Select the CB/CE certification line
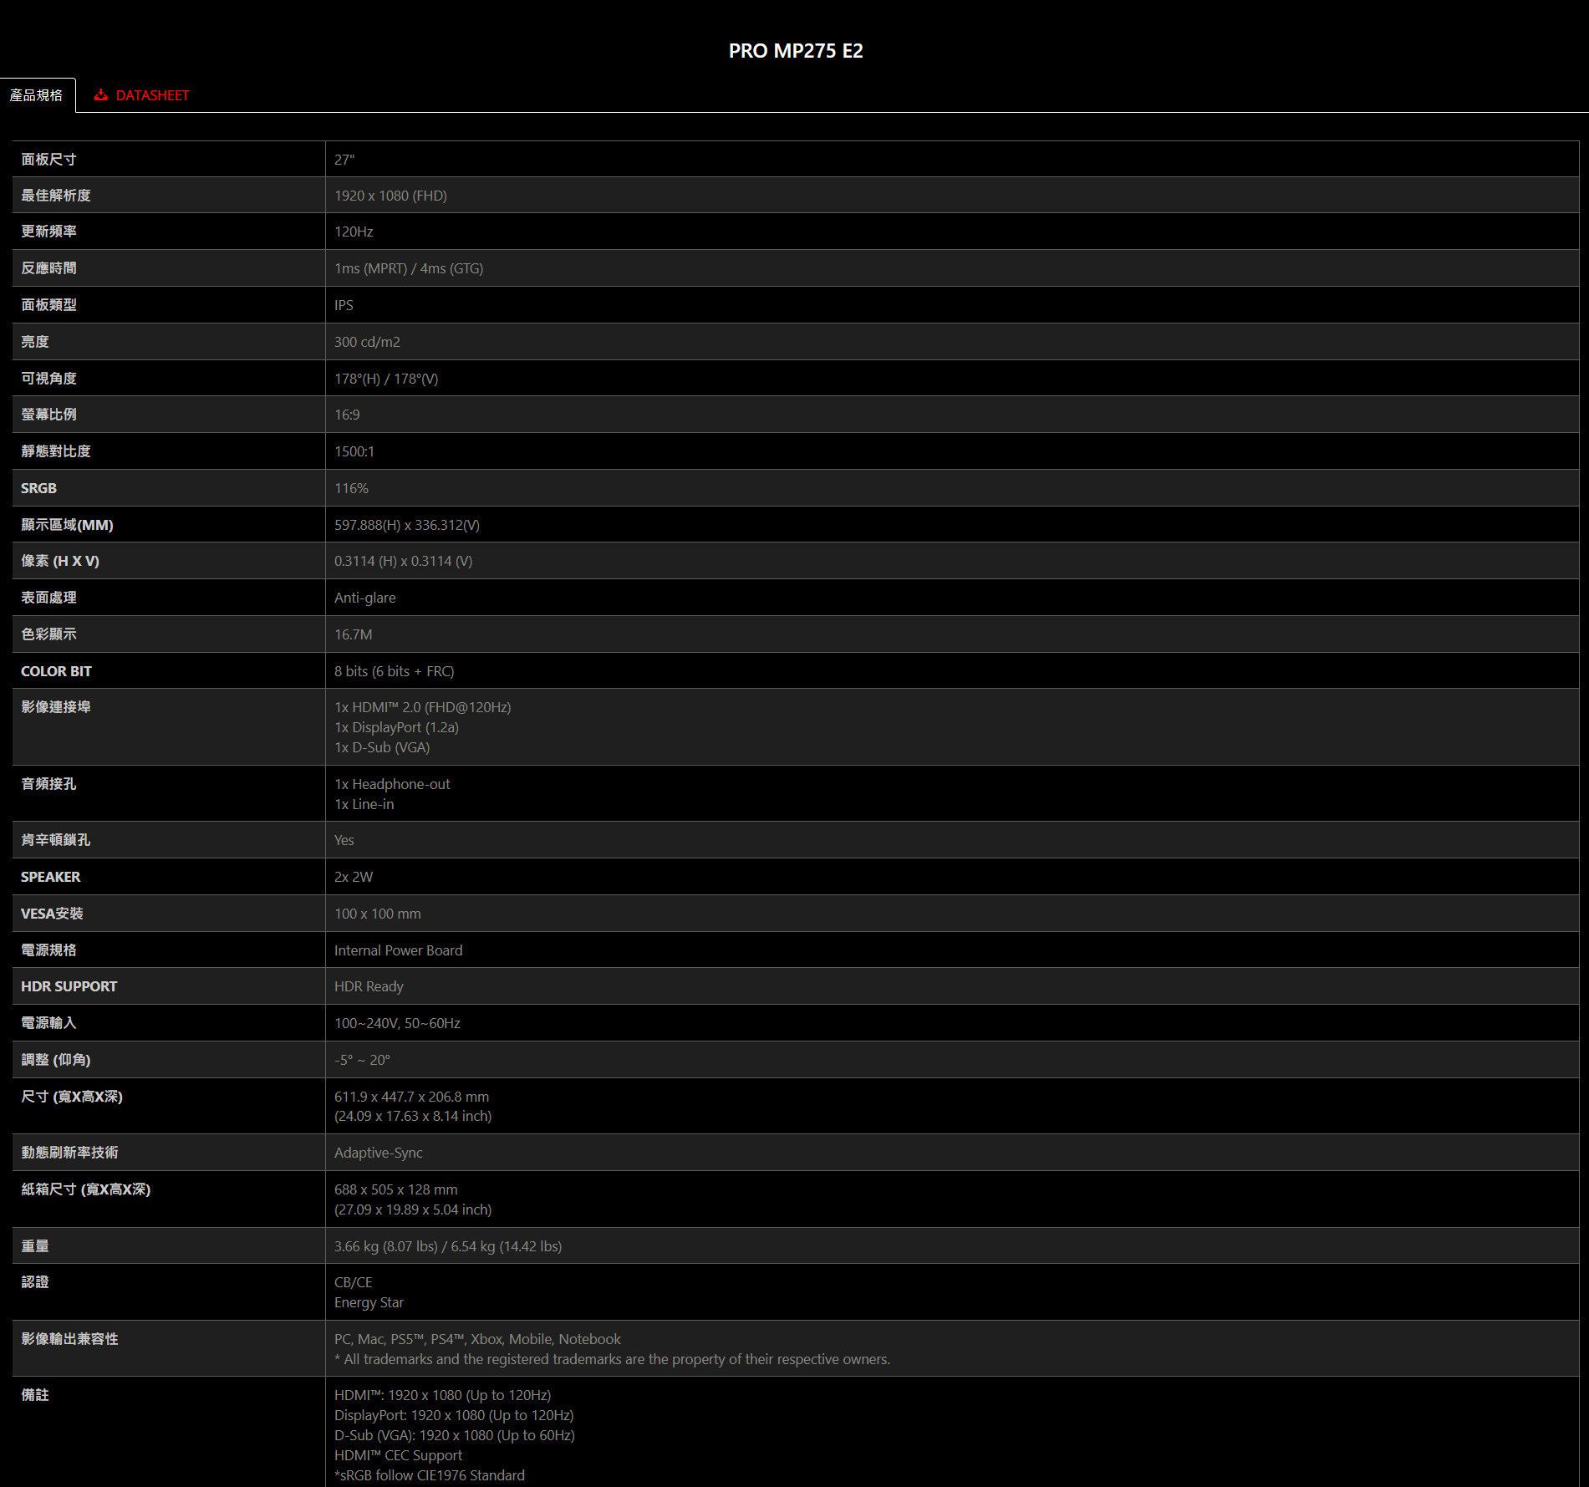1589x1487 pixels. tap(354, 1282)
